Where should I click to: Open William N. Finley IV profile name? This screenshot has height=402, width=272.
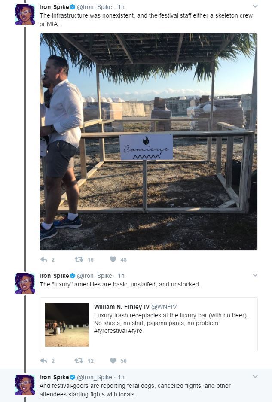122,307
